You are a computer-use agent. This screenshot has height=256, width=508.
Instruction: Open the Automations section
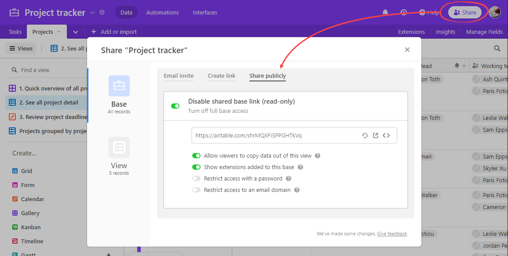pyautogui.click(x=162, y=12)
